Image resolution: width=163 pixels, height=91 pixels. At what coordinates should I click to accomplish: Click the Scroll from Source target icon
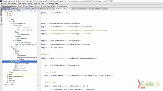click(x=27, y=9)
